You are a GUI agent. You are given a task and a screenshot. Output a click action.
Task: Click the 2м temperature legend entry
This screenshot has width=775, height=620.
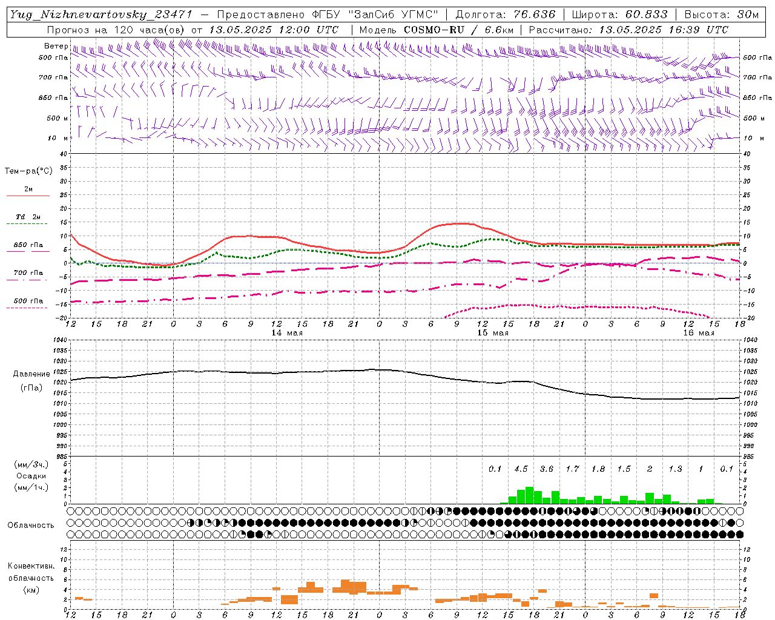(28, 190)
